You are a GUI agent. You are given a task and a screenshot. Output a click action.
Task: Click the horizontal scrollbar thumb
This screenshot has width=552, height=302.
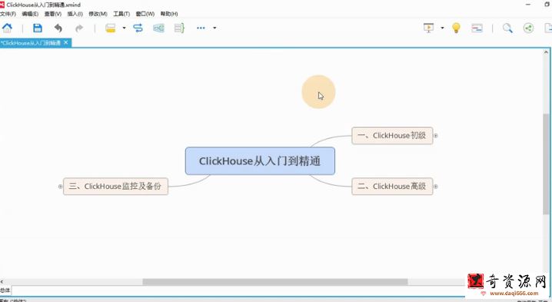pos(275,282)
